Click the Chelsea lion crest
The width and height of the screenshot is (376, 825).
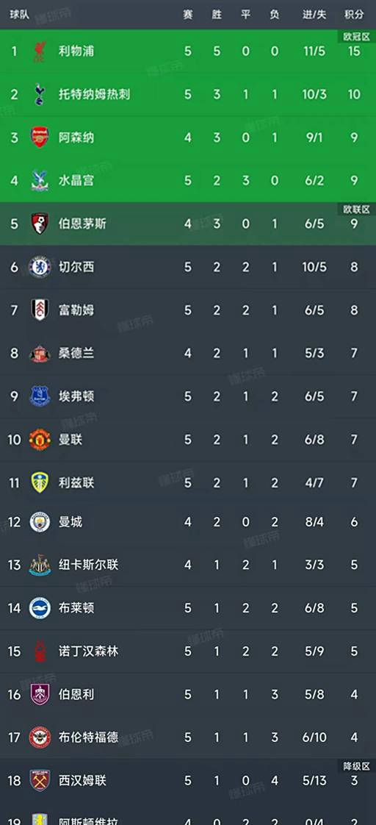[40, 267]
